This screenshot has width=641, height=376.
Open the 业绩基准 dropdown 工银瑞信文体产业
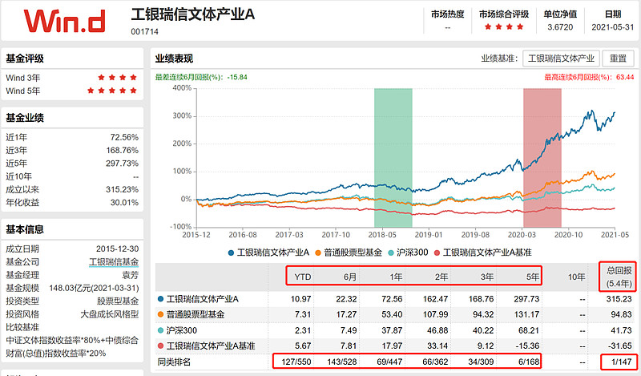tap(561, 59)
